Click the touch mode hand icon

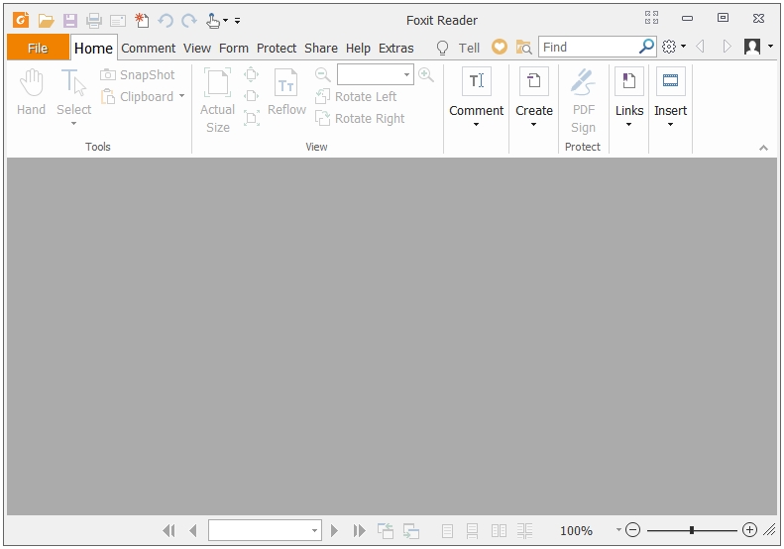[213, 21]
